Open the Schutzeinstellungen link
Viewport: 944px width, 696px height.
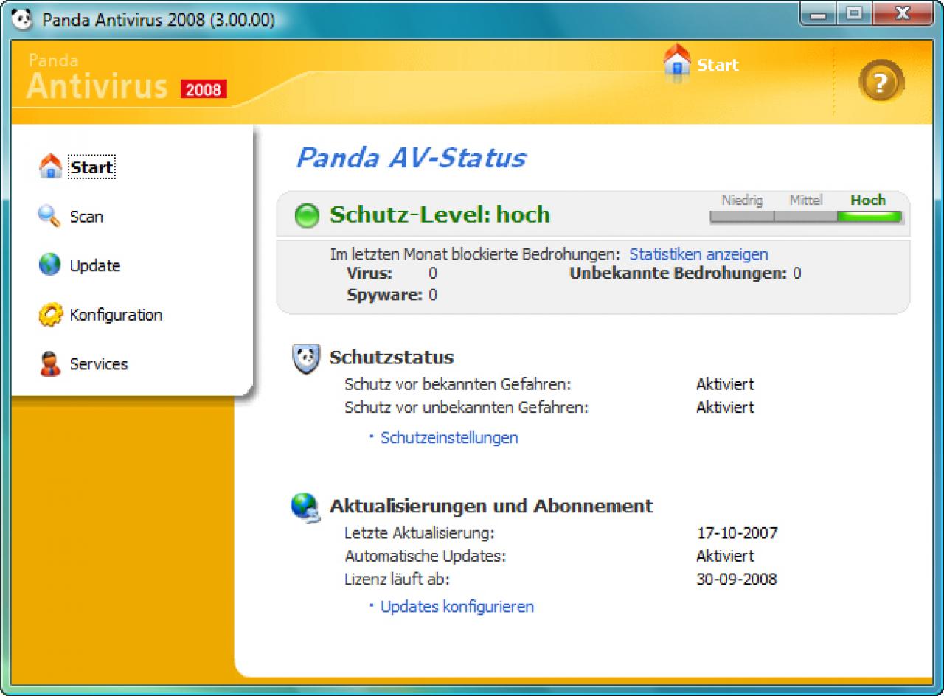[x=449, y=438]
